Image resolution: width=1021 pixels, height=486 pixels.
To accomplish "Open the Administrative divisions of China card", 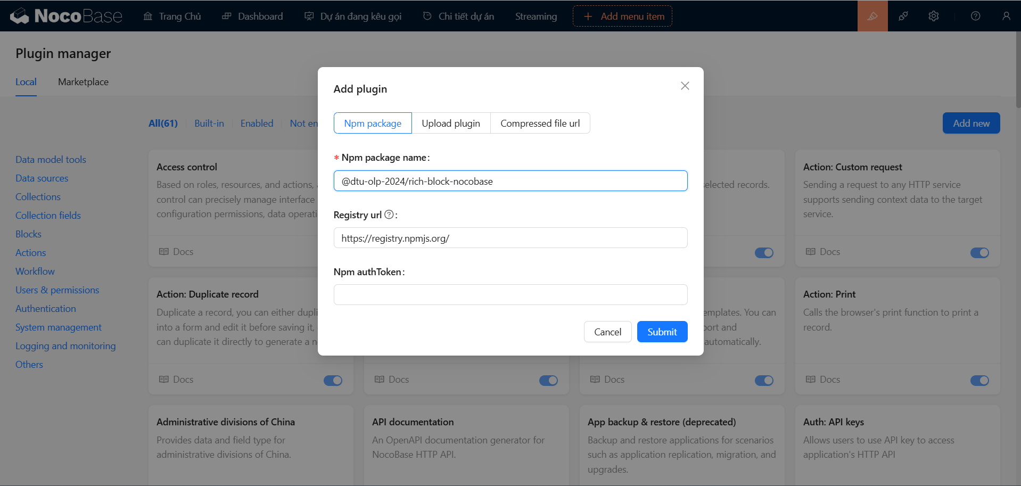I will point(251,446).
